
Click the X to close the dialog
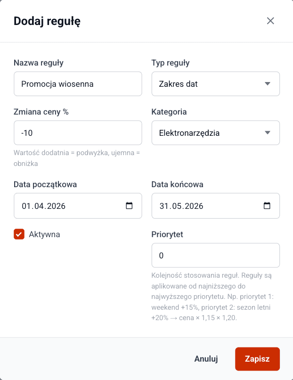pyautogui.click(x=270, y=21)
